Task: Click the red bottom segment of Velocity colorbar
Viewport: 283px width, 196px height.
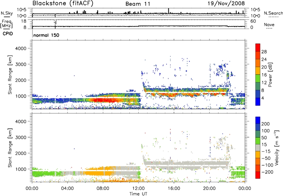Action: point(258,175)
